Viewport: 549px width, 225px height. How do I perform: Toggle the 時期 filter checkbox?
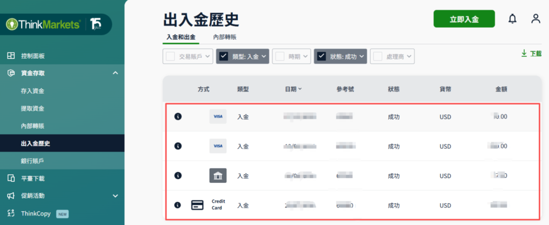279,57
